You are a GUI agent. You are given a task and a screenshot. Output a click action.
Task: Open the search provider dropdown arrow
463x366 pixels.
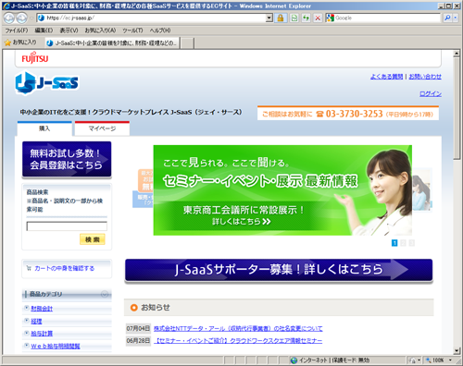point(456,18)
